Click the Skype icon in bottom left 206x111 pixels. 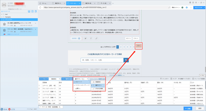(2, 109)
